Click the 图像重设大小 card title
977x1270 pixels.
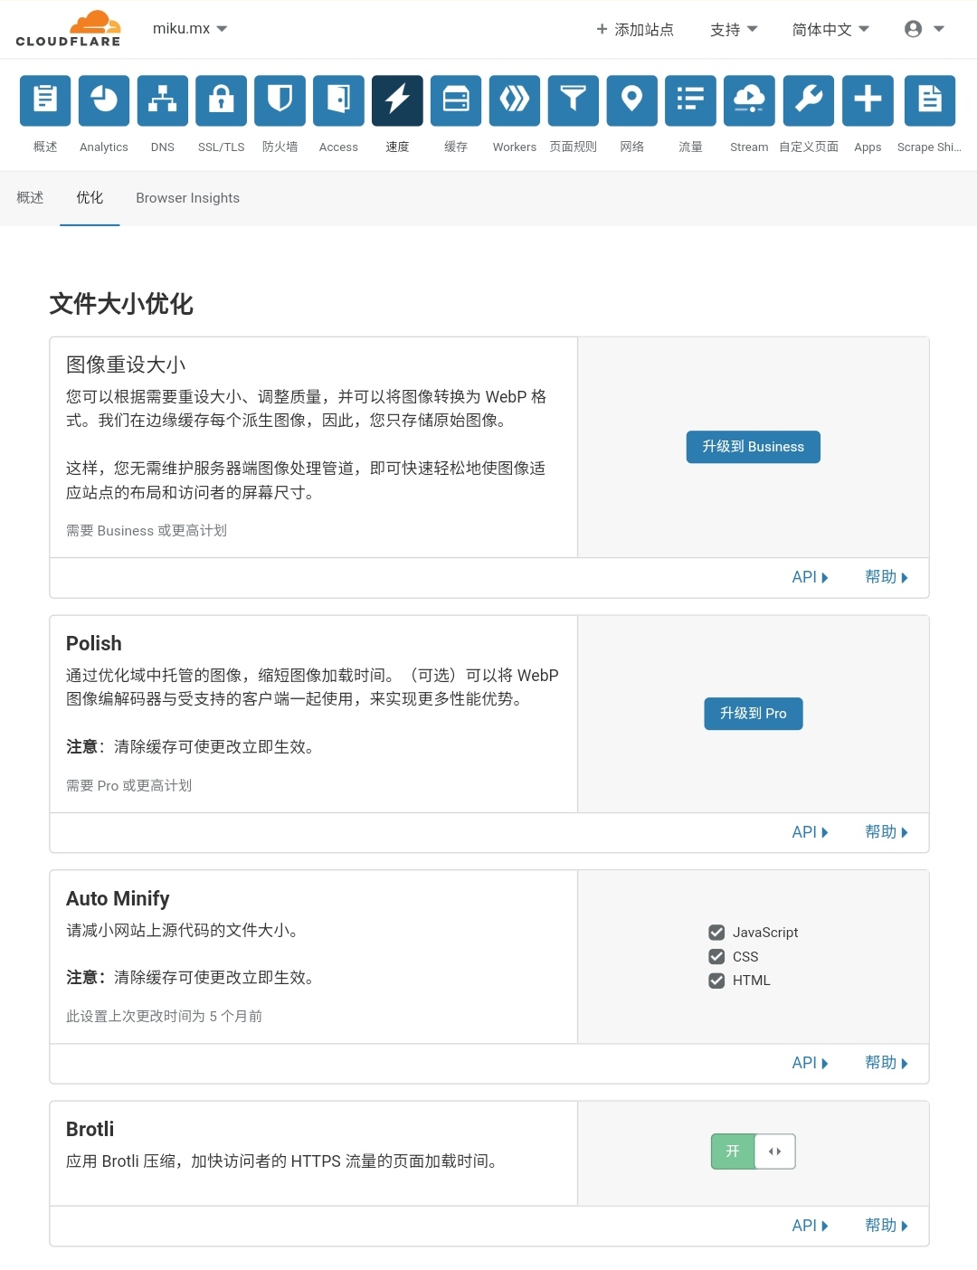(x=126, y=365)
